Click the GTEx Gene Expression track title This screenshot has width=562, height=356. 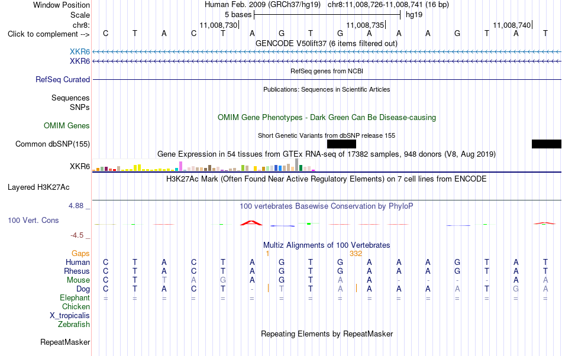click(327, 154)
